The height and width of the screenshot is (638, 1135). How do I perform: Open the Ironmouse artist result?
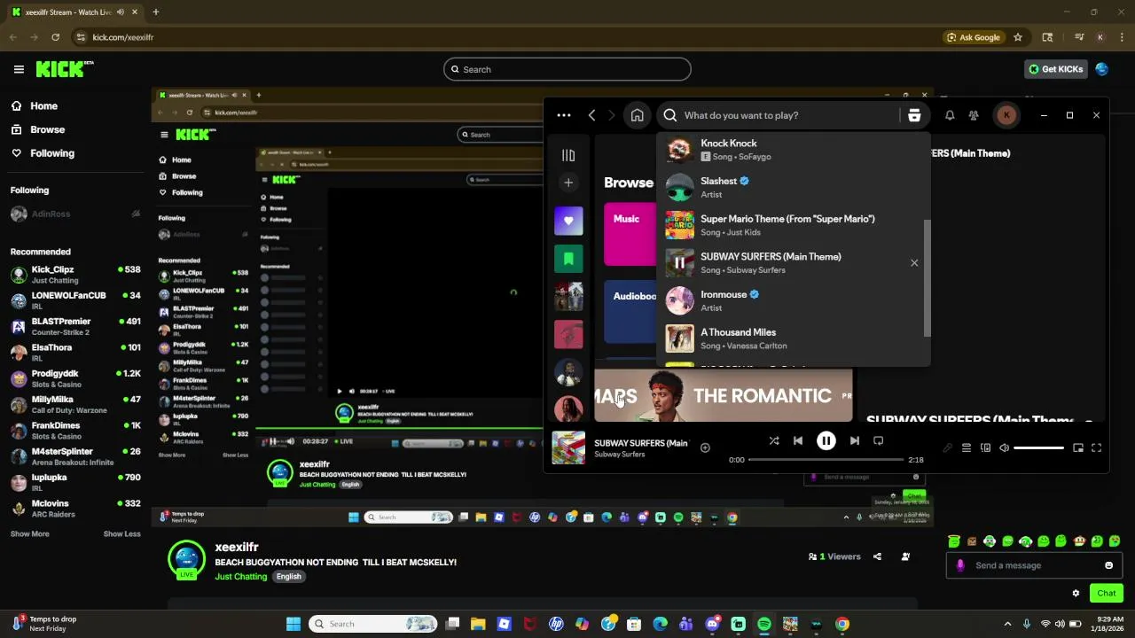pyautogui.click(x=794, y=300)
